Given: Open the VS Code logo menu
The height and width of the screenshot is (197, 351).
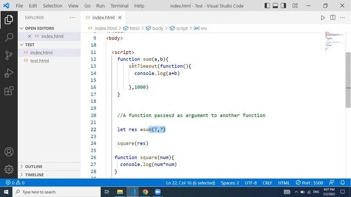Looking at the screenshot, I should [7, 5].
